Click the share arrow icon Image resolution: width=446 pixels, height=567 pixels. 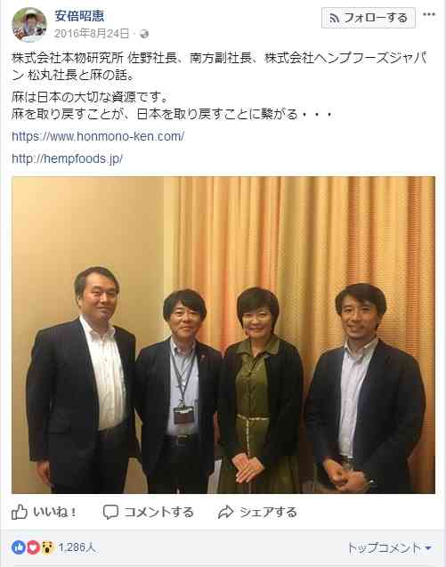[226, 512]
